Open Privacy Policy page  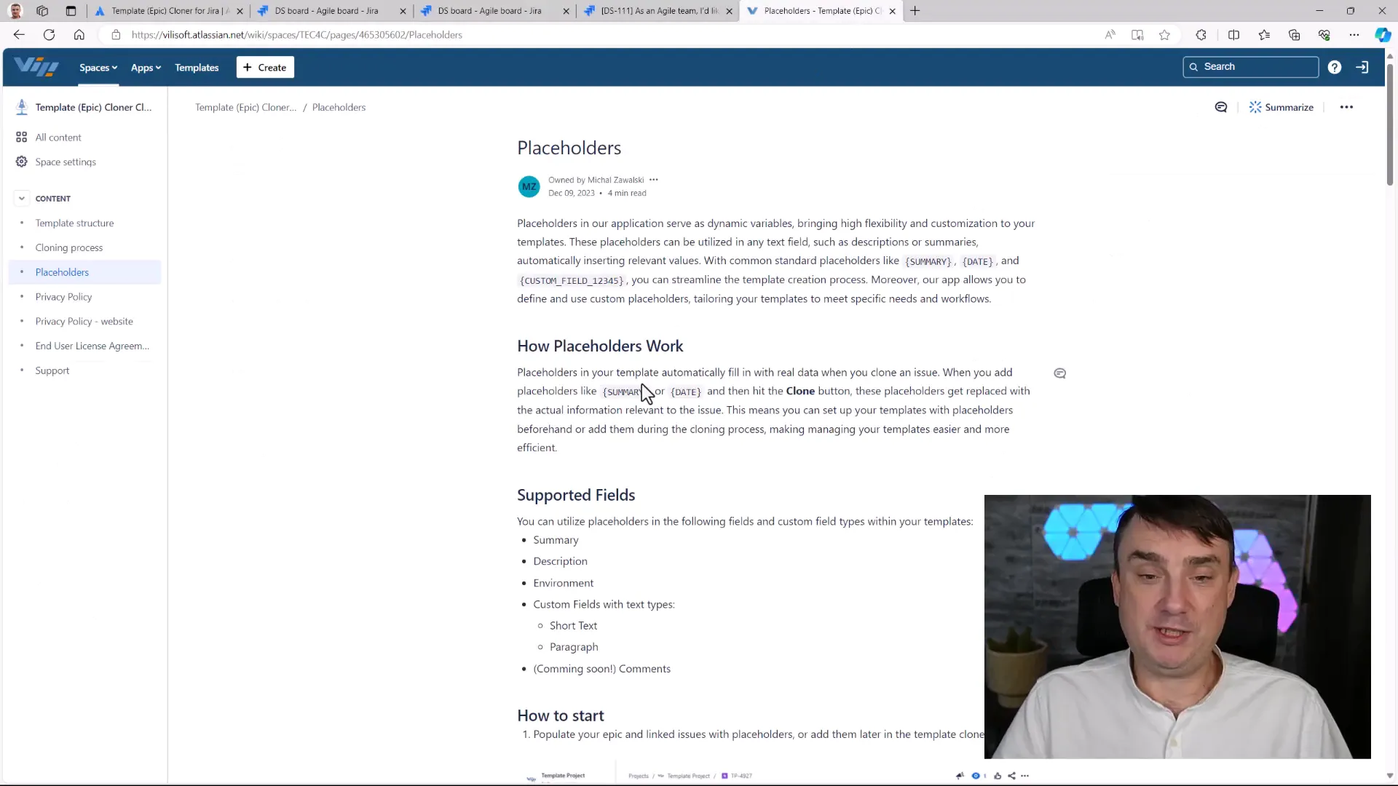63,297
